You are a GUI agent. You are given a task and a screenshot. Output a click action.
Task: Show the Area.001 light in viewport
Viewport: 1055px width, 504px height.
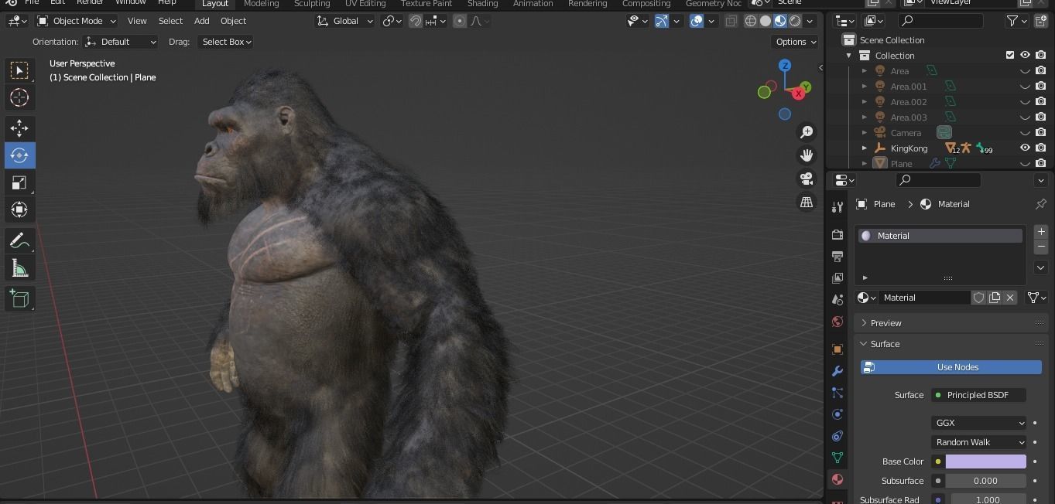pos(1025,87)
